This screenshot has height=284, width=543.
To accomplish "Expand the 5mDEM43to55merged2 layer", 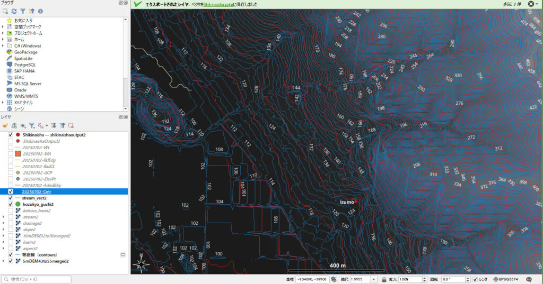I will [3, 261].
